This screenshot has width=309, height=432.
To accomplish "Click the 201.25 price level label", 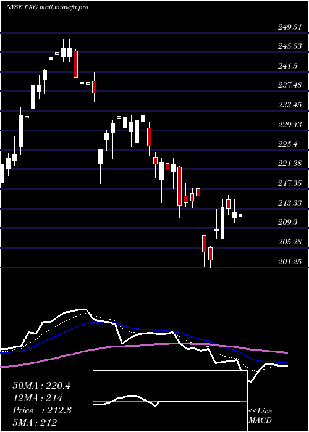I will tap(289, 261).
